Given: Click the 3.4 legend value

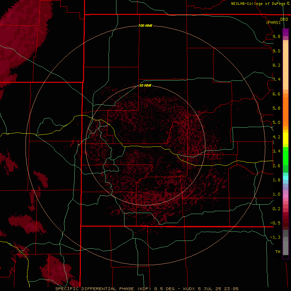Looking at the screenshot, I should pyautogui.click(x=276, y=151).
